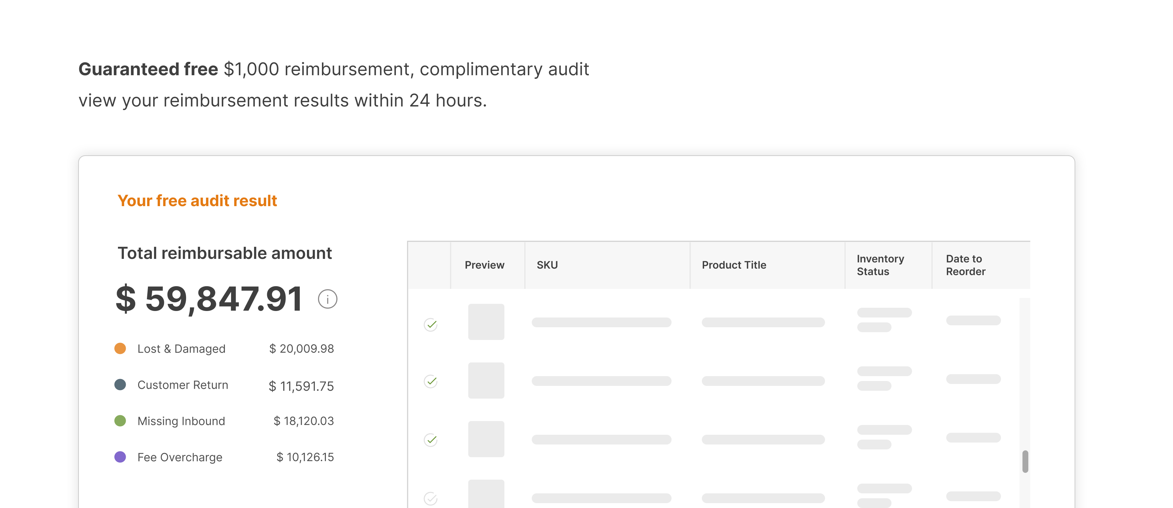The height and width of the screenshot is (508, 1173).
Task: Click the $ 18,120.03 value
Action: coord(304,421)
